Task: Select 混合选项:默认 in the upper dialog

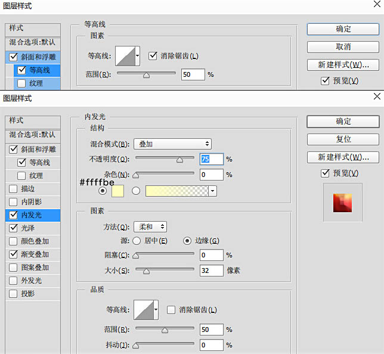Action: (33, 42)
